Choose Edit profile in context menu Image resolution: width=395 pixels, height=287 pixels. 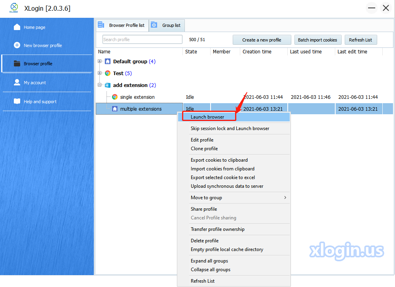click(x=234, y=140)
